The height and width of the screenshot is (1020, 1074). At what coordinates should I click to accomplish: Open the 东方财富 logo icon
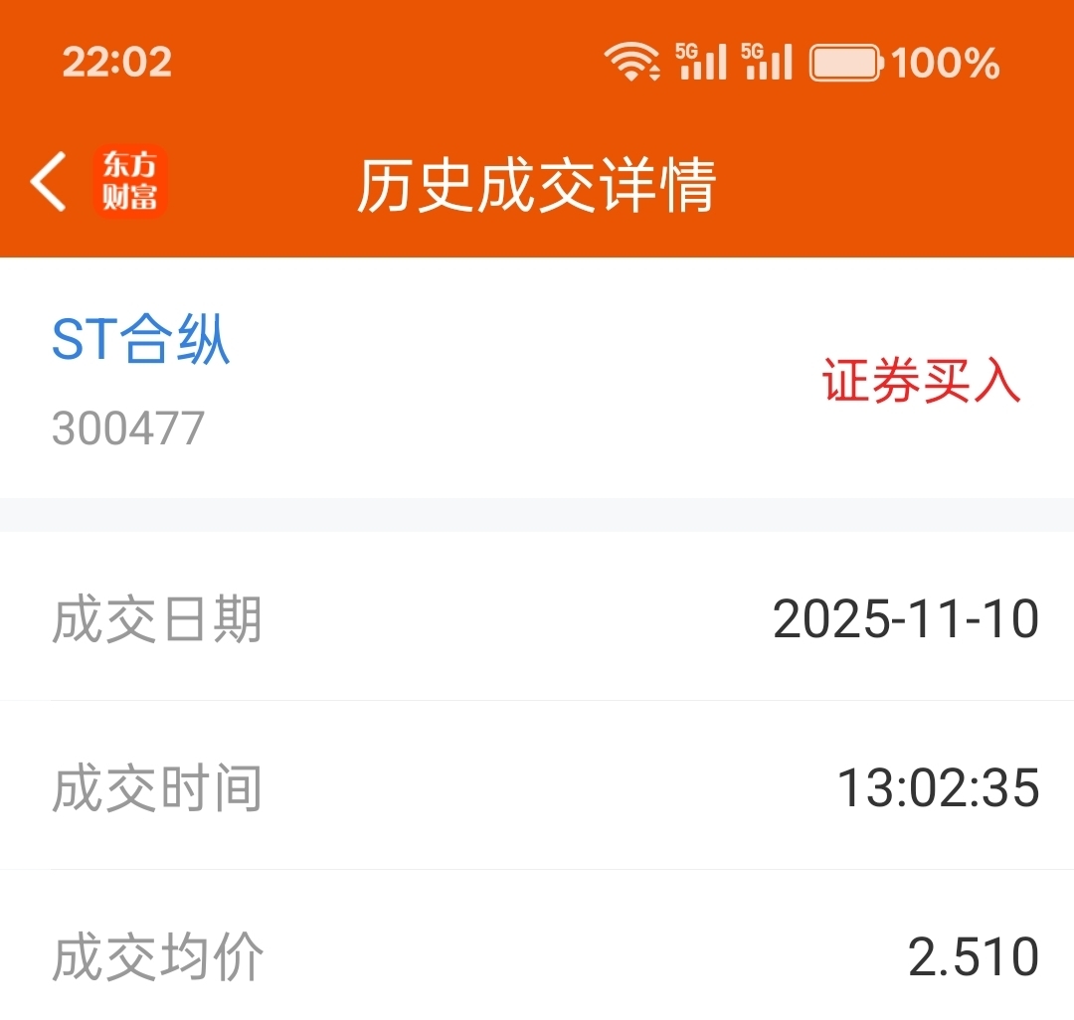point(130,181)
